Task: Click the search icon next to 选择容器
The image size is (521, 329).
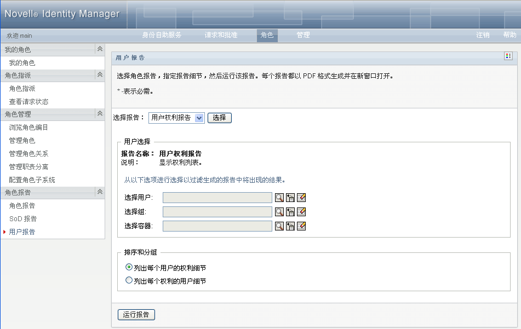Action: click(279, 227)
